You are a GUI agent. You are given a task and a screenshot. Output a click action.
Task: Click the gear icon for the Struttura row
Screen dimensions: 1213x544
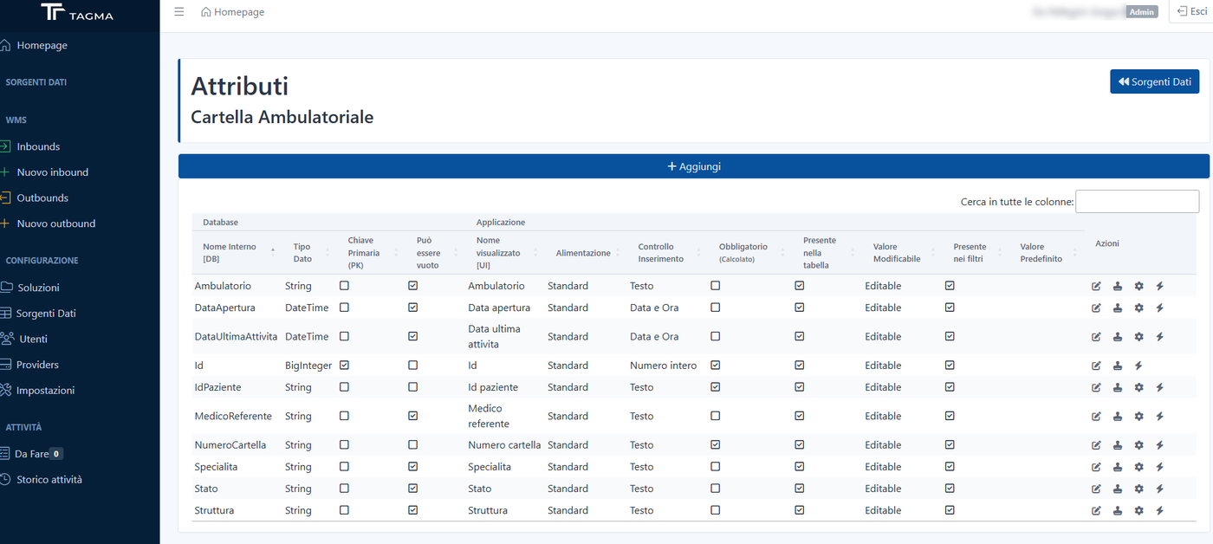click(1139, 511)
